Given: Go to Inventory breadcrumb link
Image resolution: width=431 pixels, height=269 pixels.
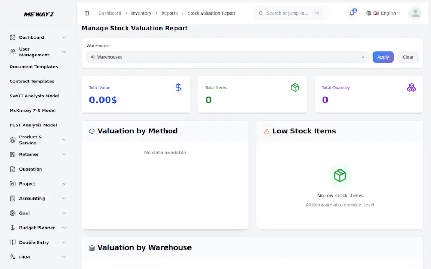Looking at the screenshot, I should 141,13.
